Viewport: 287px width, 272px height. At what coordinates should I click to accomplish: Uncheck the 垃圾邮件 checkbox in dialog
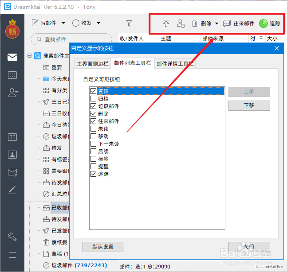click(93, 106)
